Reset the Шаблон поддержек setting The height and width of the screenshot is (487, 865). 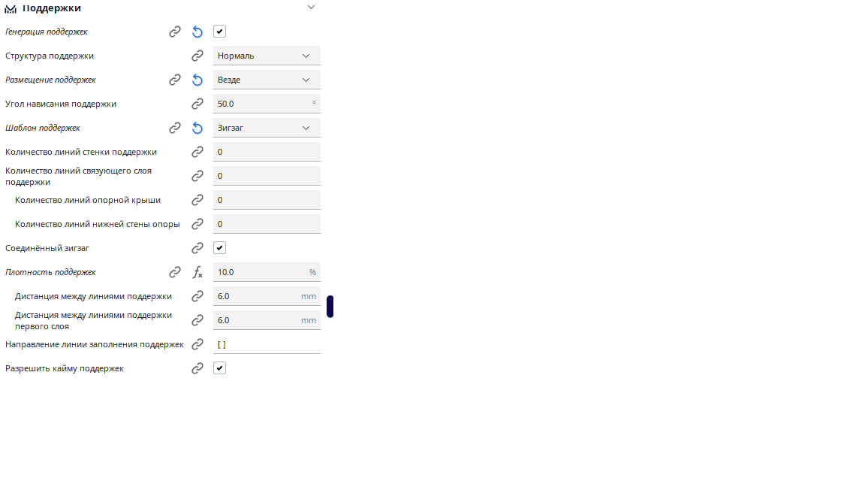tap(197, 128)
